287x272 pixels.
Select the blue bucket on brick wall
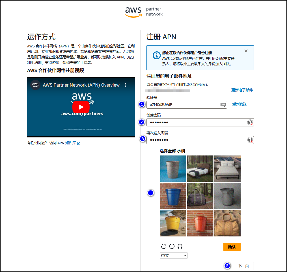point(173,196)
